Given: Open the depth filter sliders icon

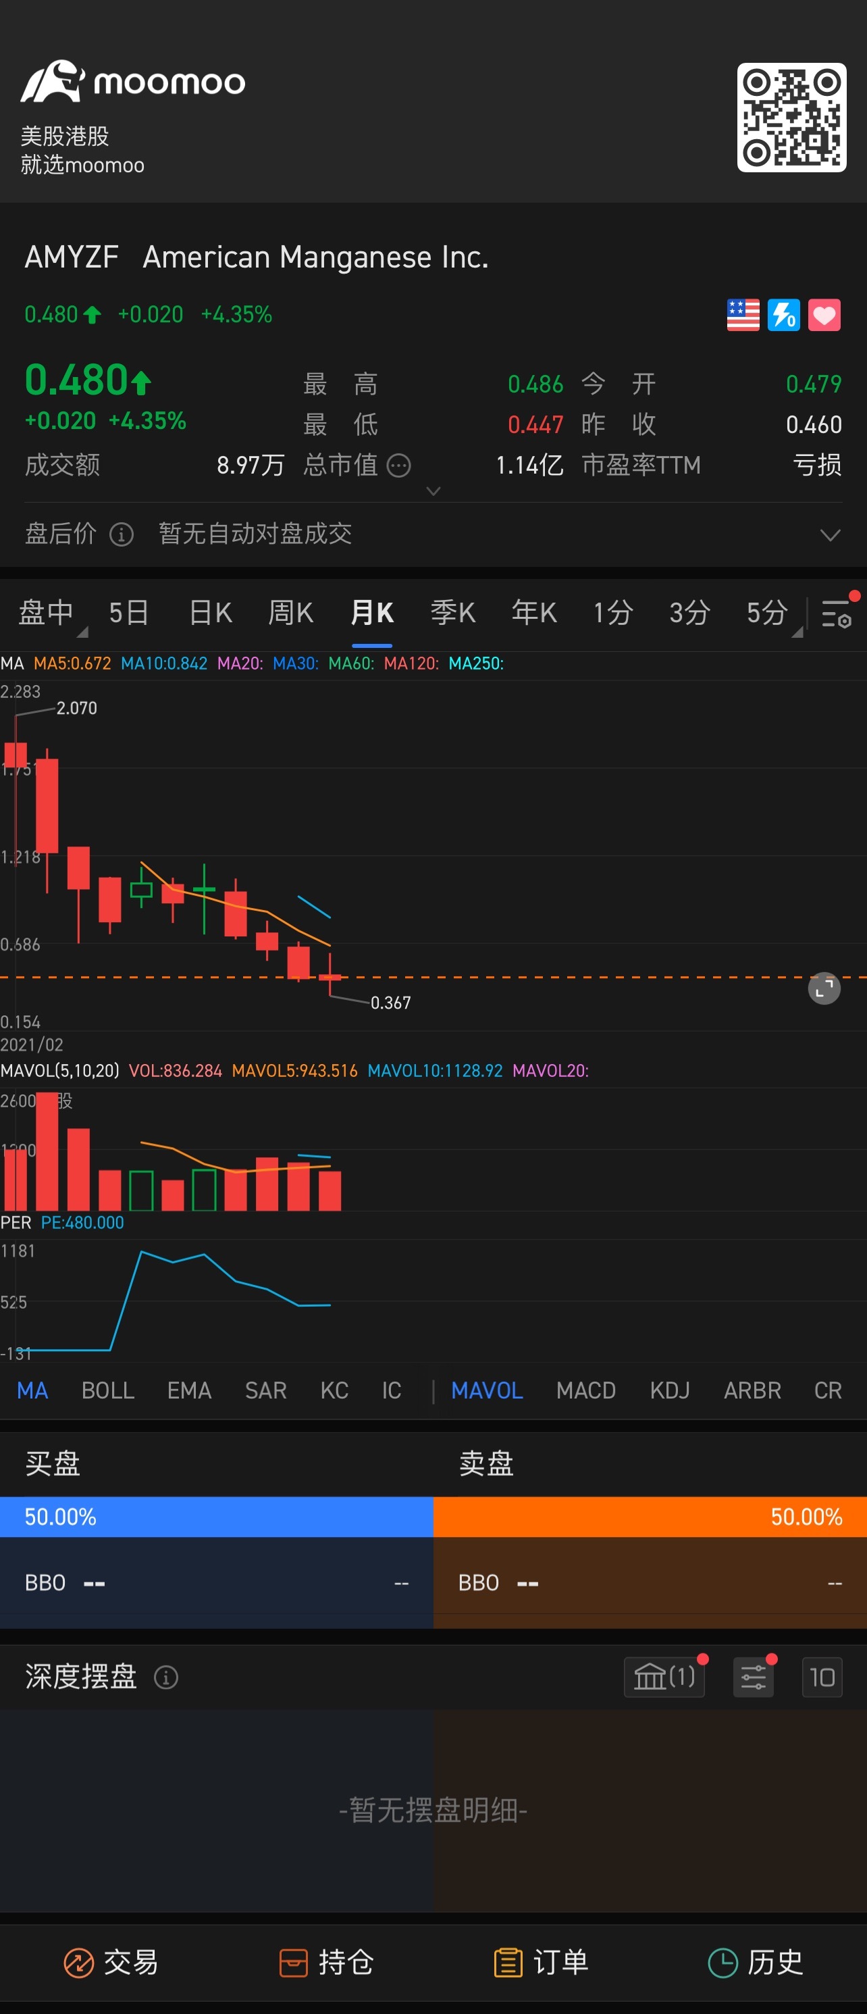Looking at the screenshot, I should pos(753,1677).
